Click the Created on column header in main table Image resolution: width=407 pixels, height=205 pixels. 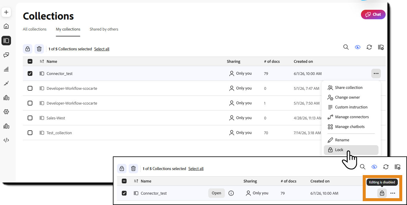point(303,62)
